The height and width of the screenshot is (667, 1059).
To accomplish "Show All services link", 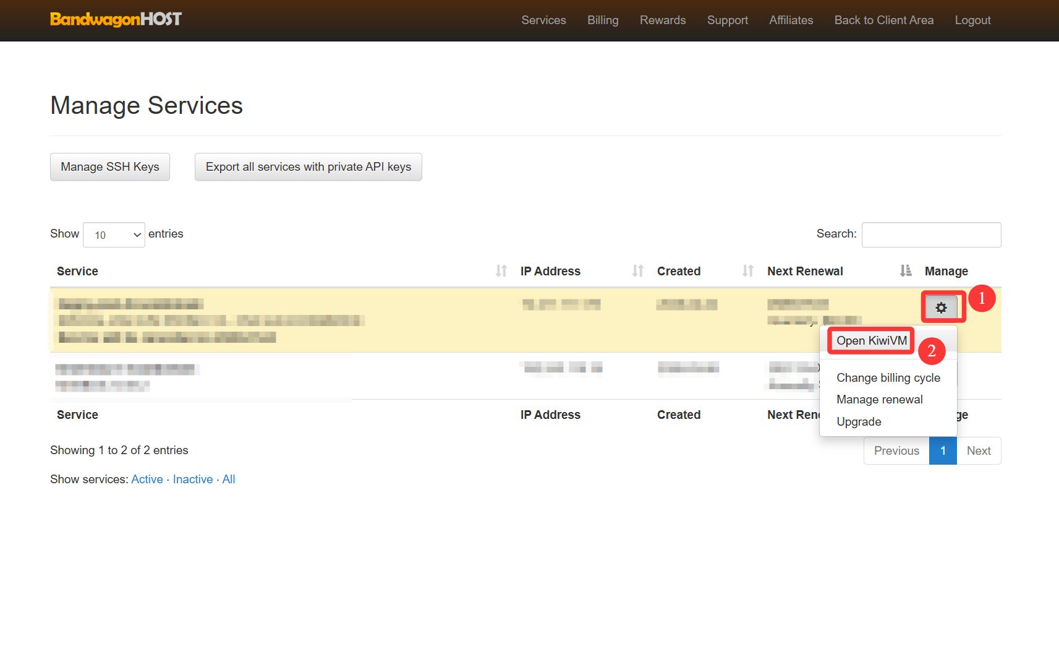I will [x=229, y=480].
